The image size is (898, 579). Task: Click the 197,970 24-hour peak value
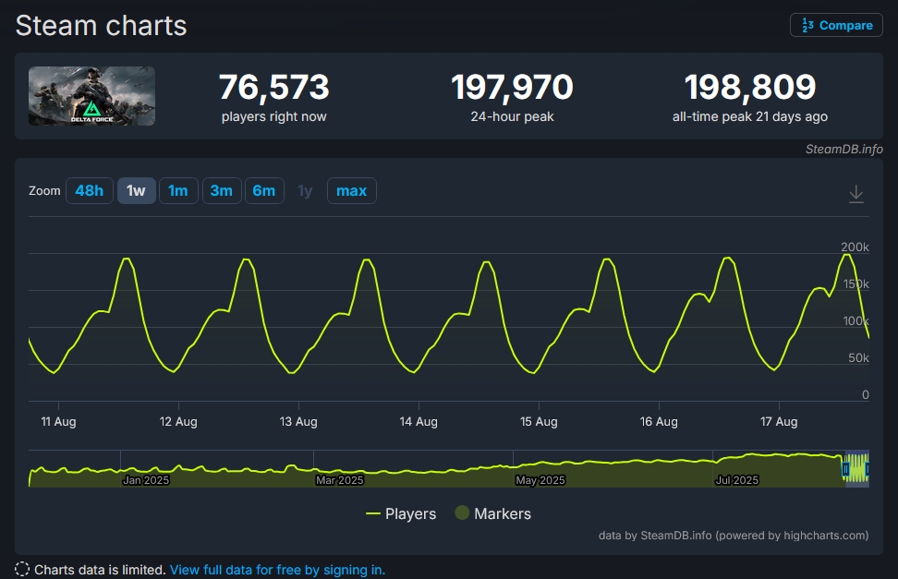512,87
